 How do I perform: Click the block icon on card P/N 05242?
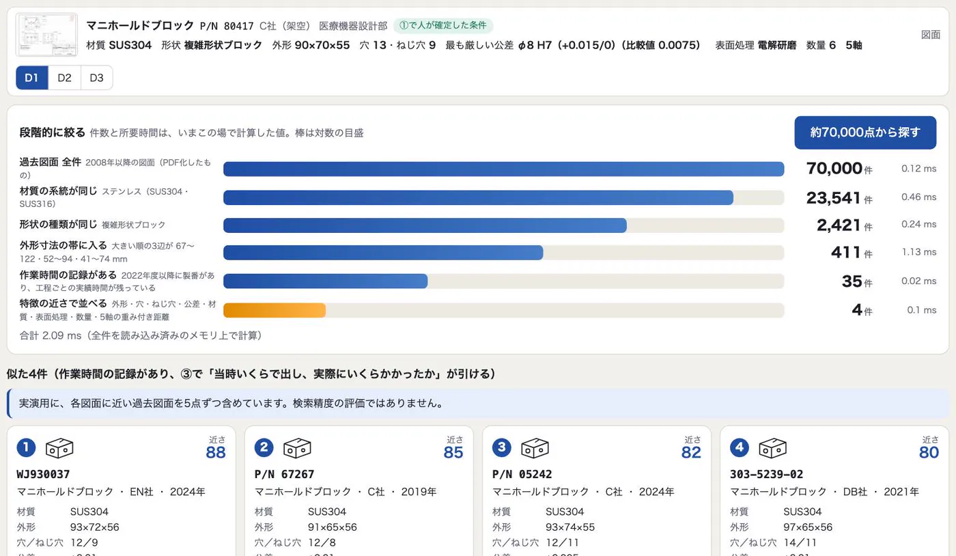tap(535, 448)
